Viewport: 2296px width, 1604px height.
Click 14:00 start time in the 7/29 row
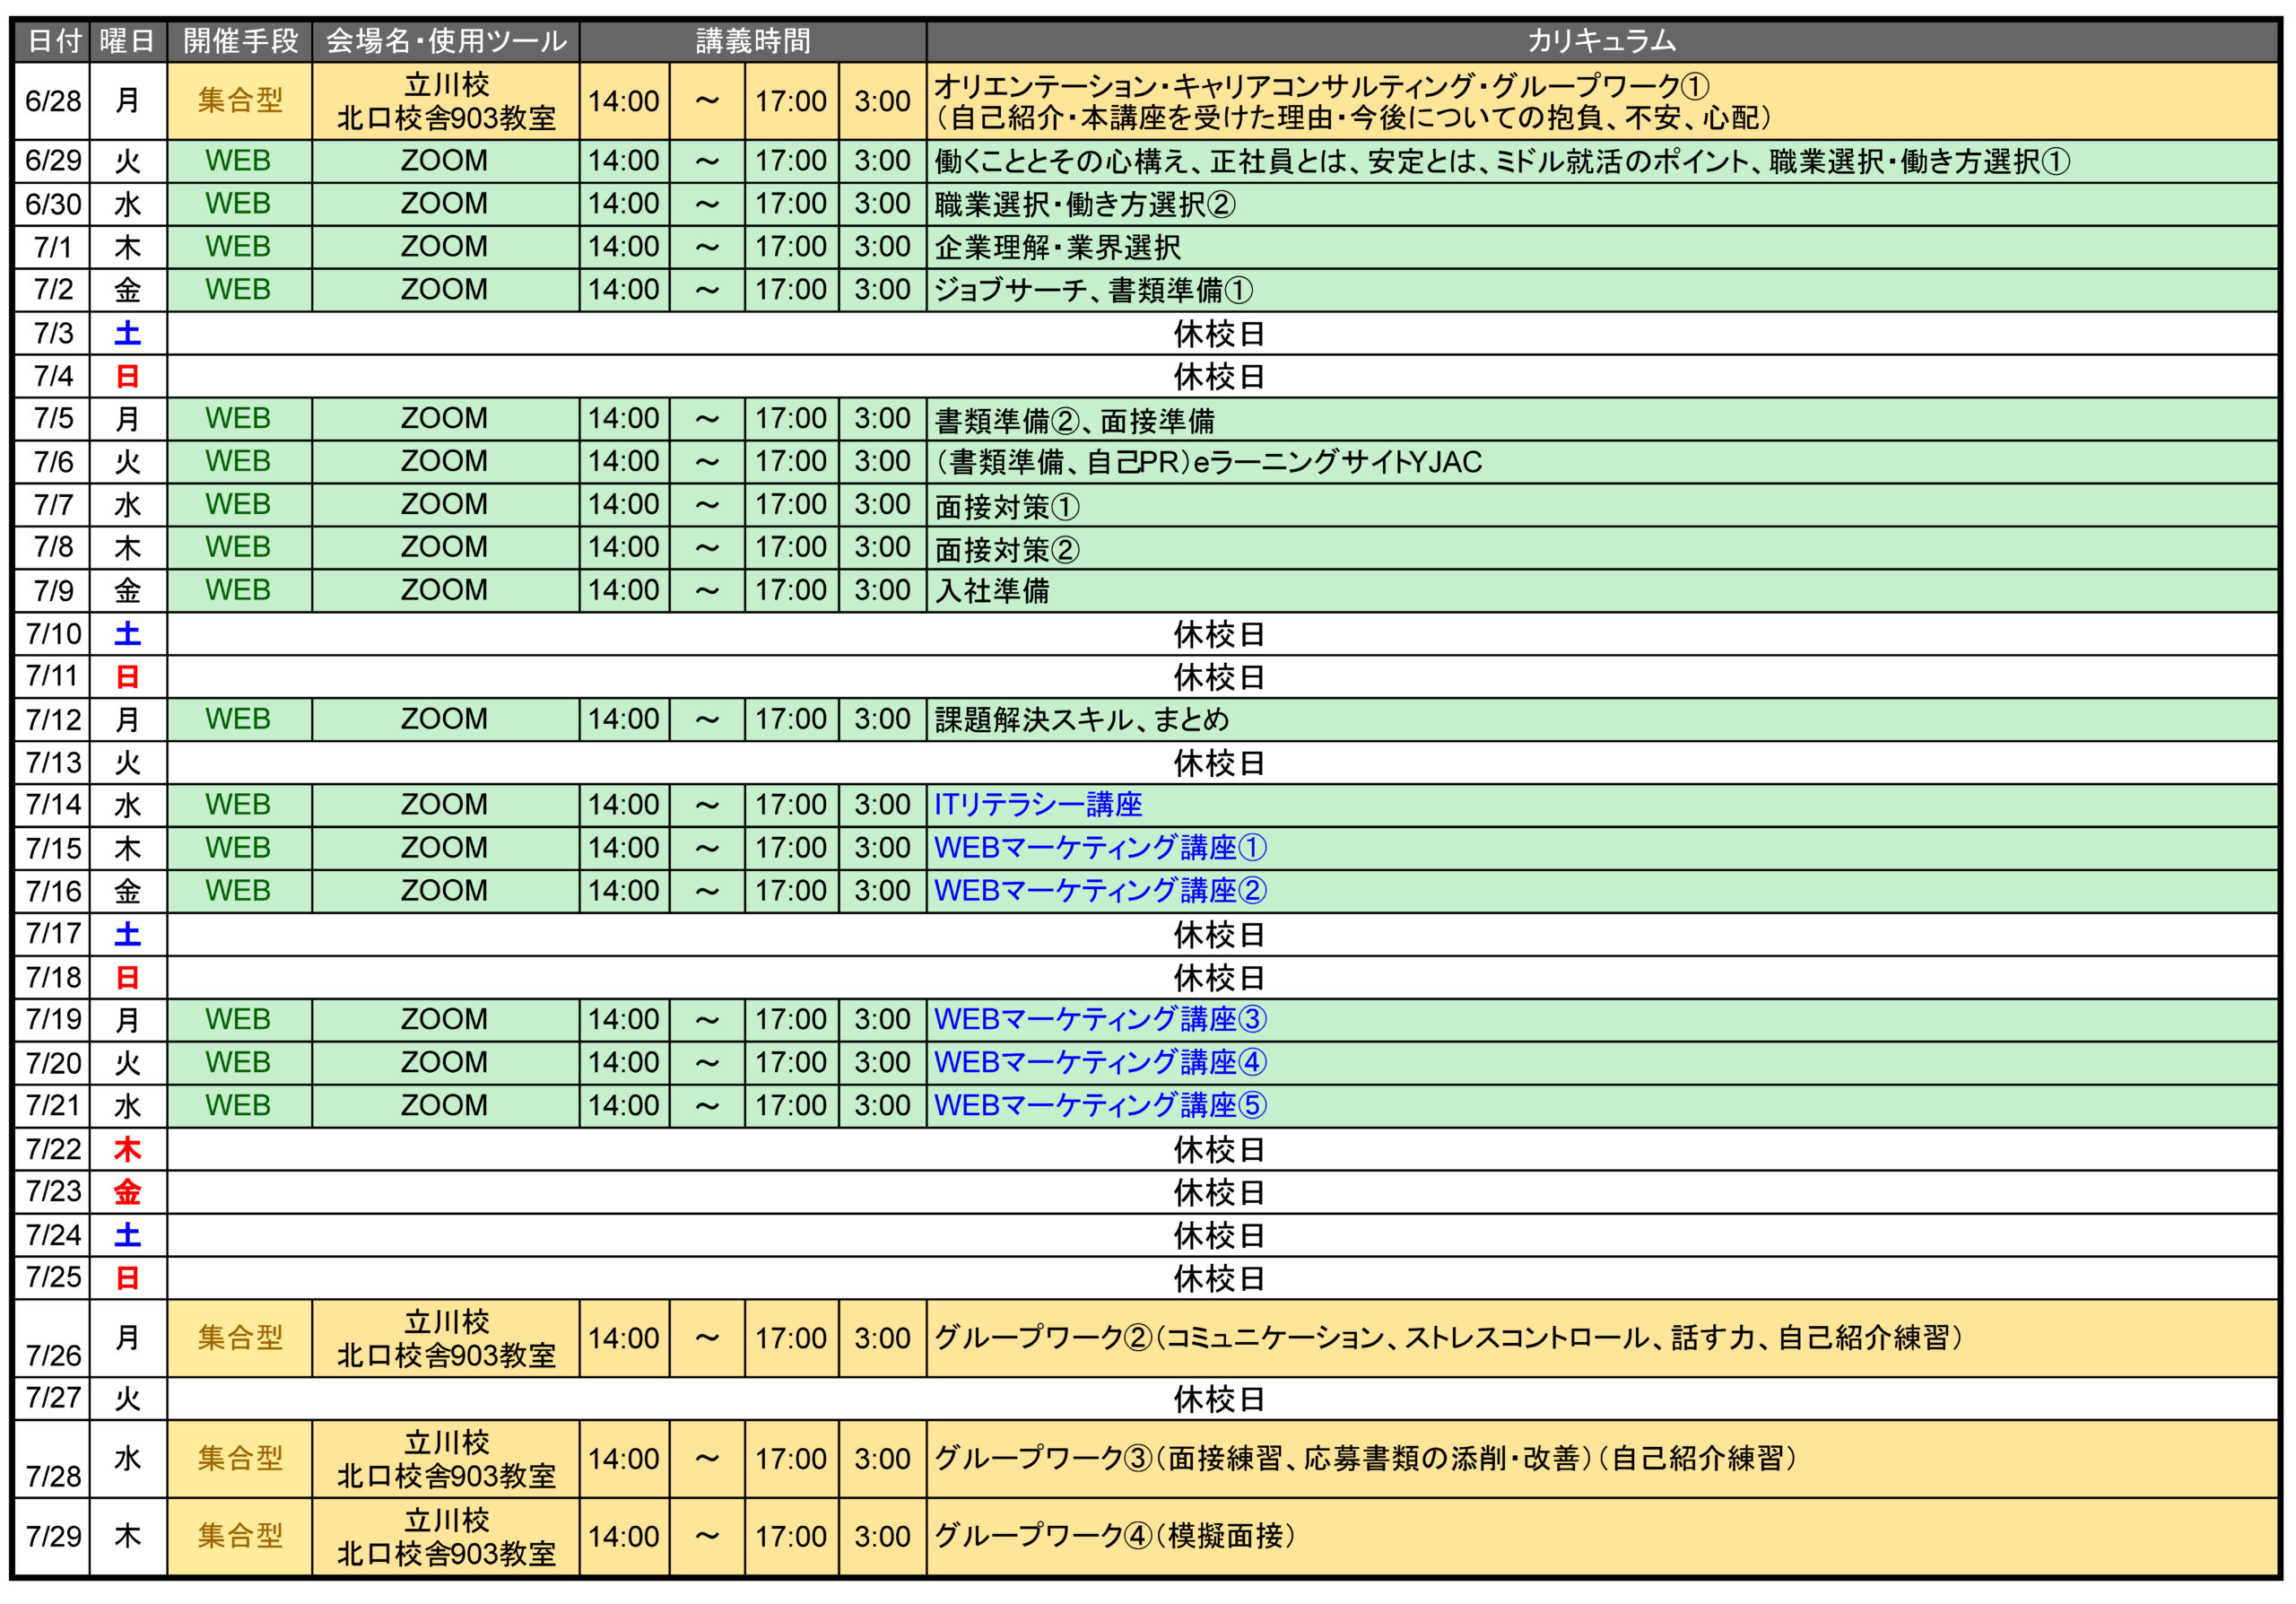click(x=624, y=1538)
